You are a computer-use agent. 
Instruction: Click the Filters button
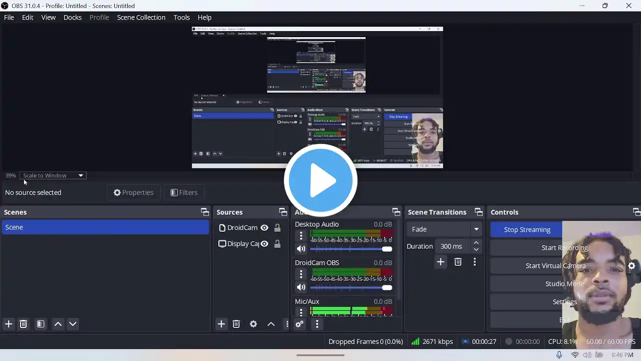pos(184,193)
